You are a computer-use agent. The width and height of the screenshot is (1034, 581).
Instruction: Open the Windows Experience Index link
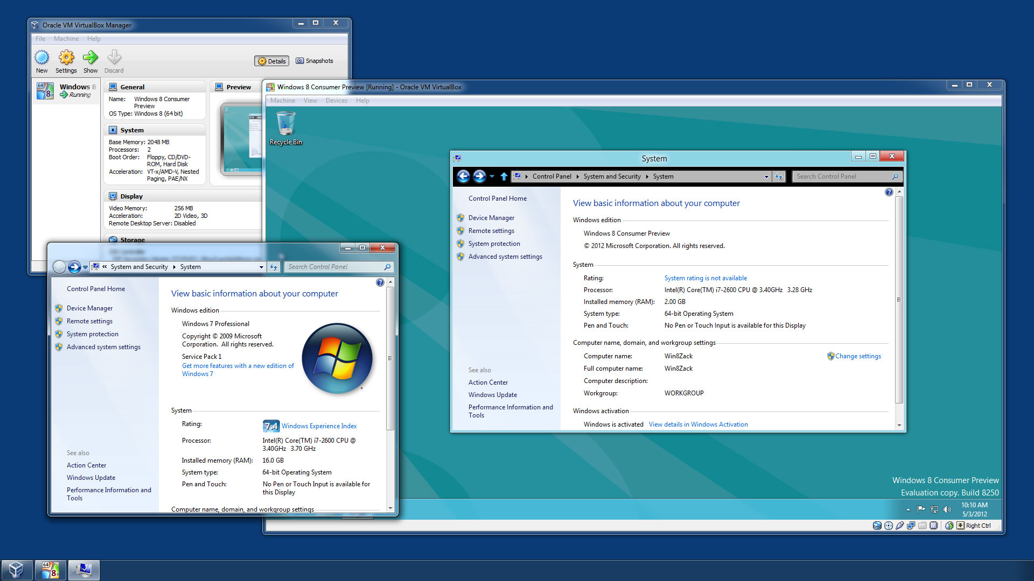click(x=319, y=426)
